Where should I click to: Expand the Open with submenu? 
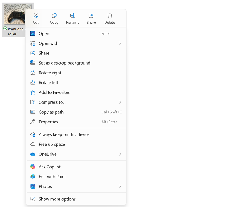pos(120,43)
